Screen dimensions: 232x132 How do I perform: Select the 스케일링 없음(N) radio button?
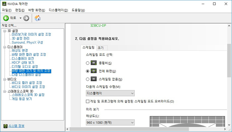click(x=87, y=79)
